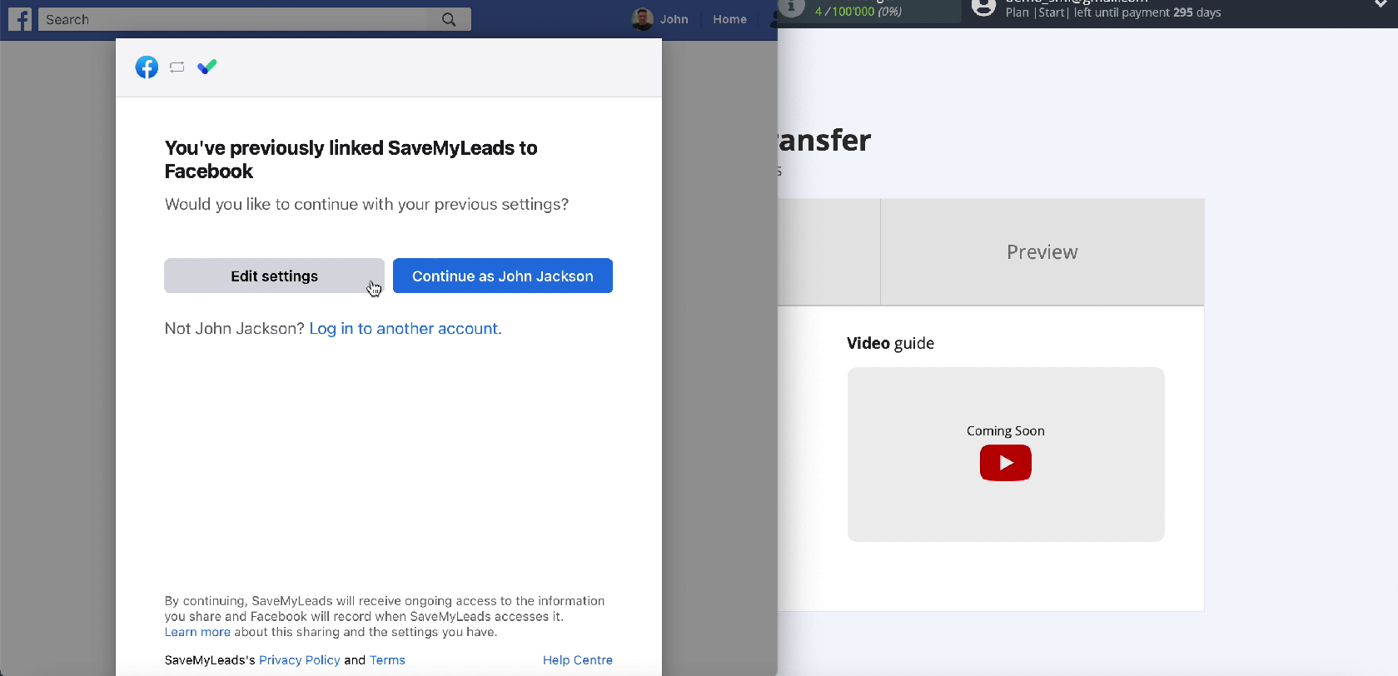Screen dimensions: 1398x676
Task: Open the John profile link
Action: [674, 19]
